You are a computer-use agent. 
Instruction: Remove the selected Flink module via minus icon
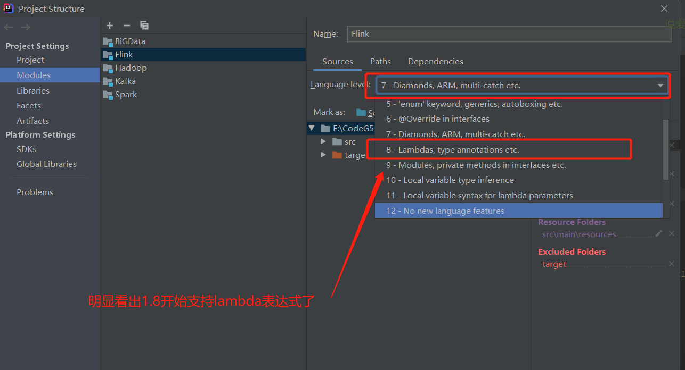(x=126, y=25)
